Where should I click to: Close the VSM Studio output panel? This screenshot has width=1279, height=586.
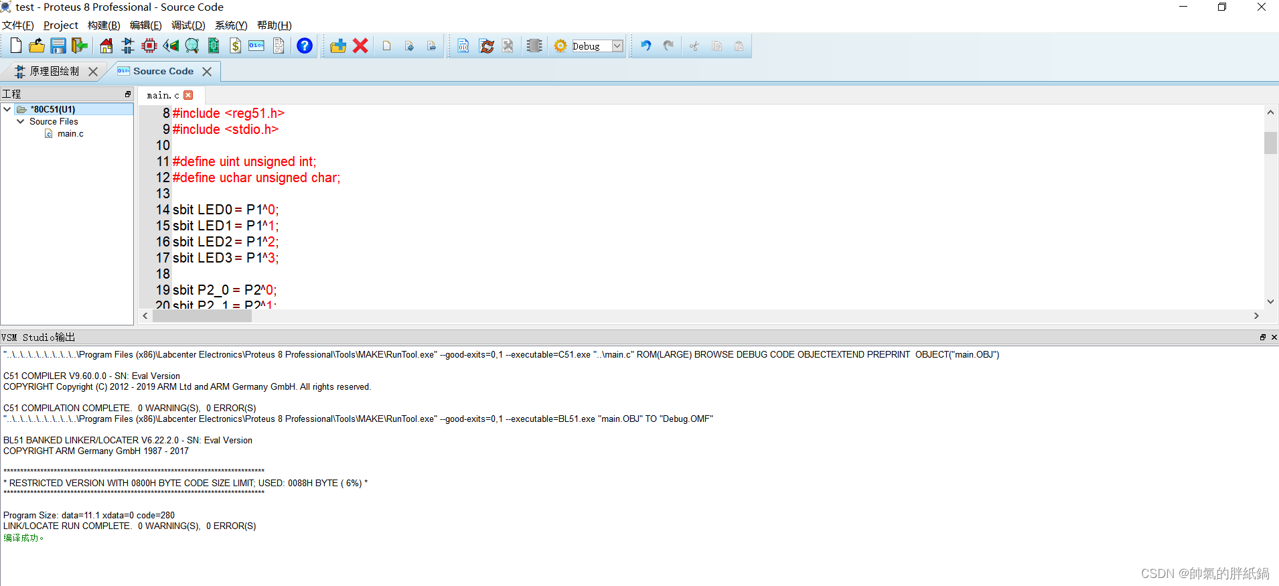coord(1274,337)
